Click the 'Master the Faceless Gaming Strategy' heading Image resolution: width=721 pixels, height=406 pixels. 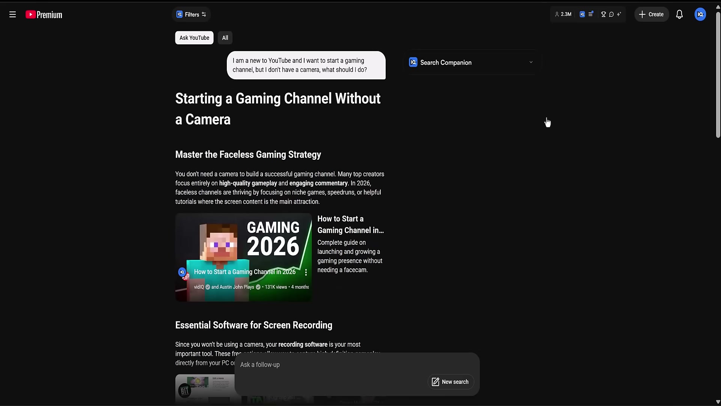[248, 155]
